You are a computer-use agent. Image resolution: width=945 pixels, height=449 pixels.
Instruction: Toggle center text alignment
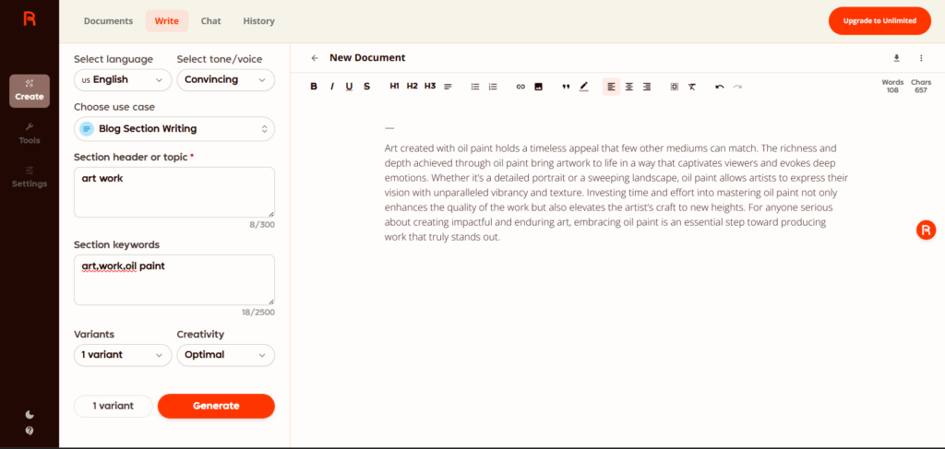(629, 87)
